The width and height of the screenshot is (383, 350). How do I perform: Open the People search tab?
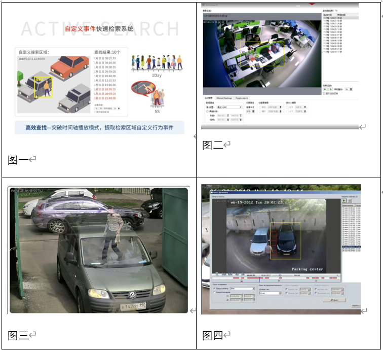click(x=242, y=98)
